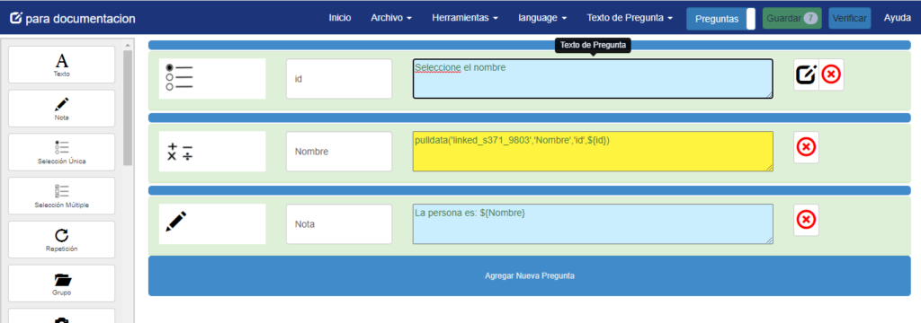Image resolution: width=921 pixels, height=323 pixels.
Task: Click the Guardar button
Action: click(x=791, y=19)
